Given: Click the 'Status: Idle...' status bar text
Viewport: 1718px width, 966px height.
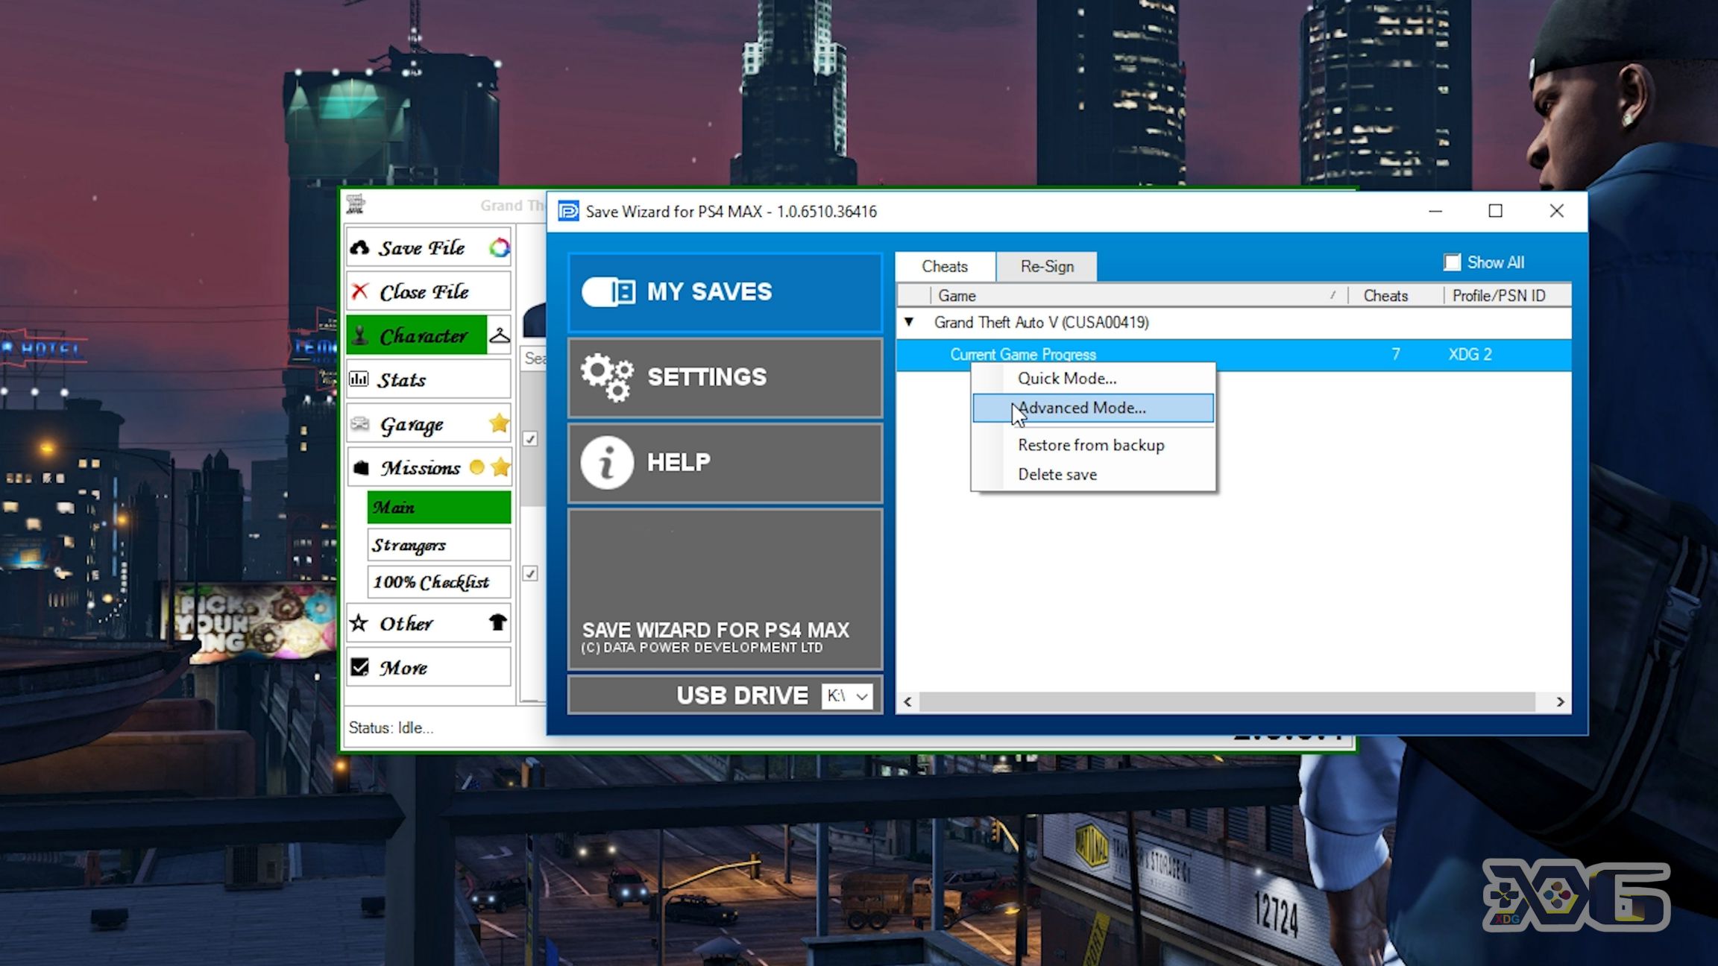Looking at the screenshot, I should click(x=391, y=727).
